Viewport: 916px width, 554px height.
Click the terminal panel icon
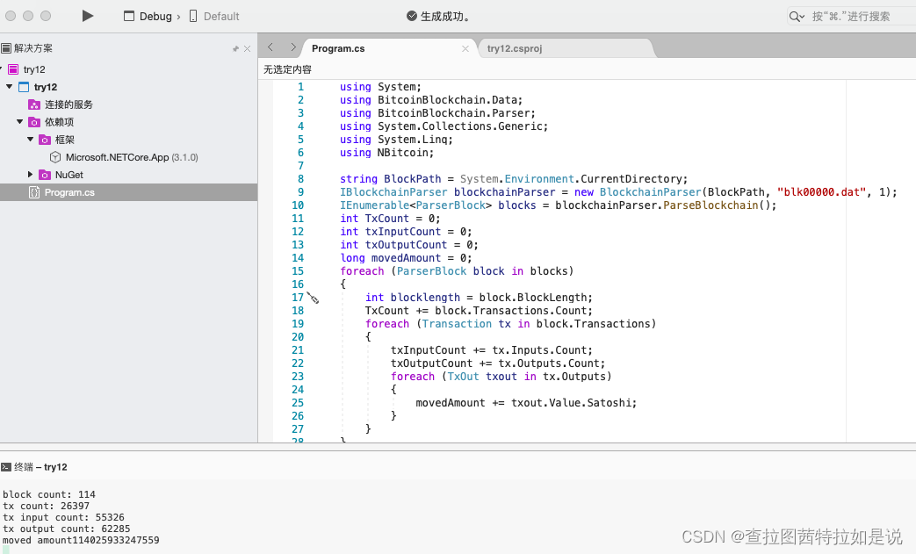pos(6,467)
